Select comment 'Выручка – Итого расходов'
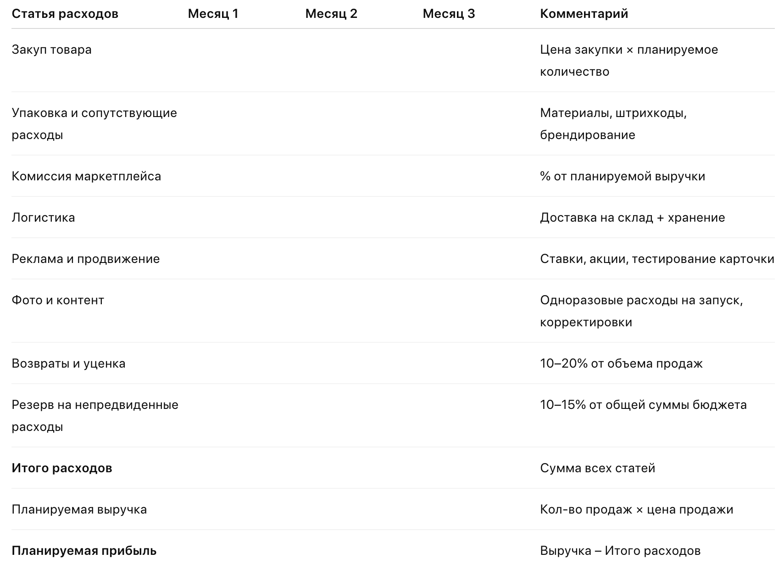 (x=620, y=551)
